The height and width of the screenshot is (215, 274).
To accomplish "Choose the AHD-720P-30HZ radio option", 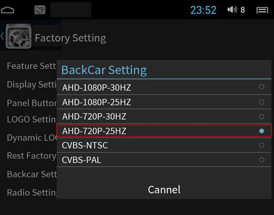I will tap(261, 117).
